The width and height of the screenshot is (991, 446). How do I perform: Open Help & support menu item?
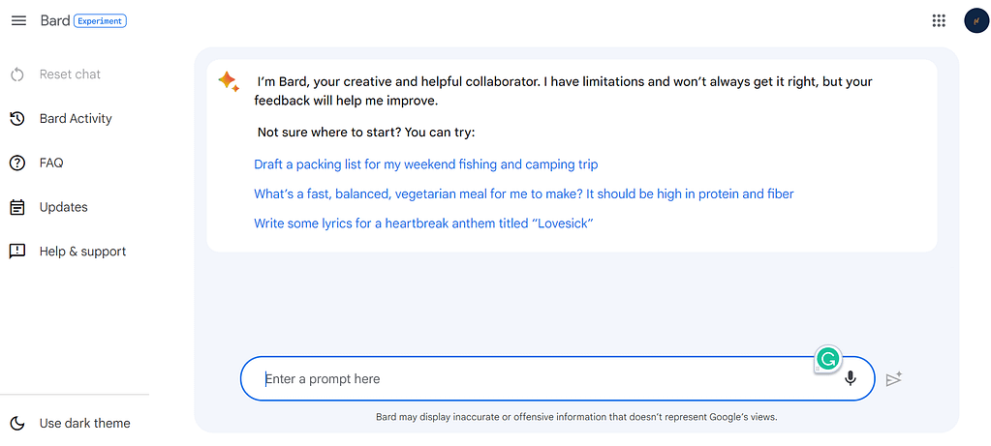82,252
